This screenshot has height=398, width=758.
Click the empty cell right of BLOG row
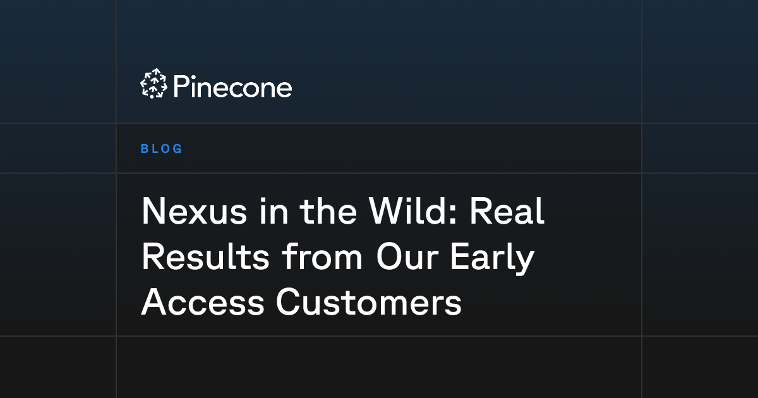point(700,148)
